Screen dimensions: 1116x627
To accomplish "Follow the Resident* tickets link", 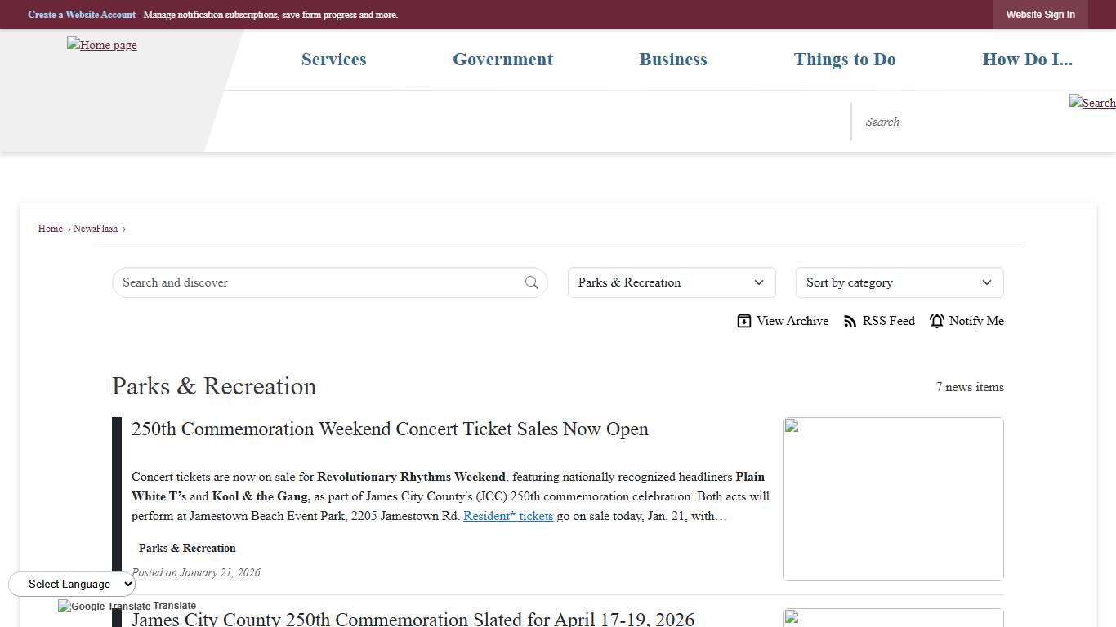I will click(508, 516).
